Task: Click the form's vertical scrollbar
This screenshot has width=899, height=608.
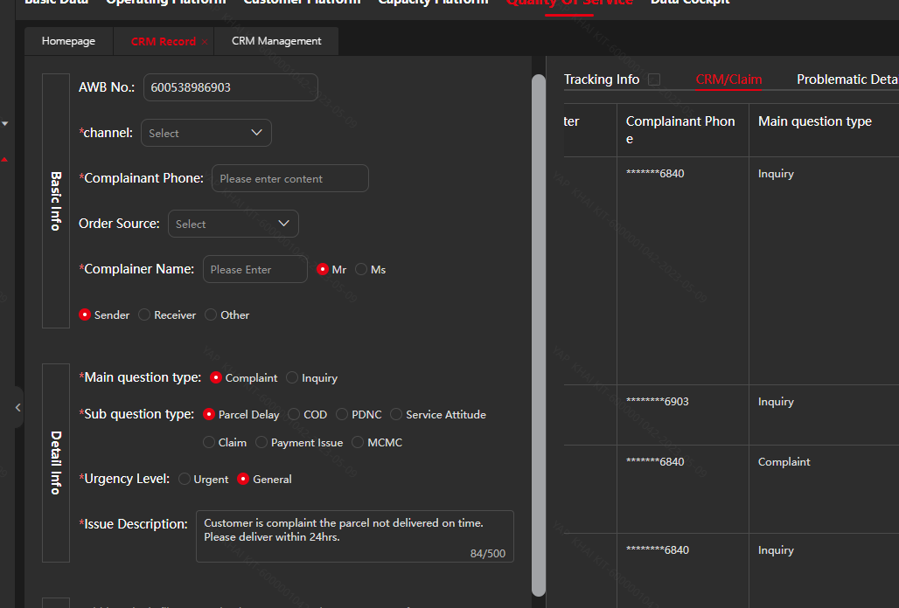Action: [539, 332]
